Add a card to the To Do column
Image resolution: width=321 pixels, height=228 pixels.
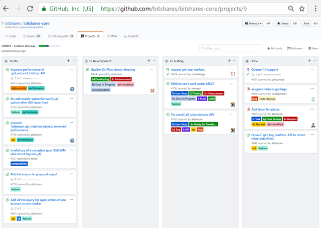(x=69, y=61)
